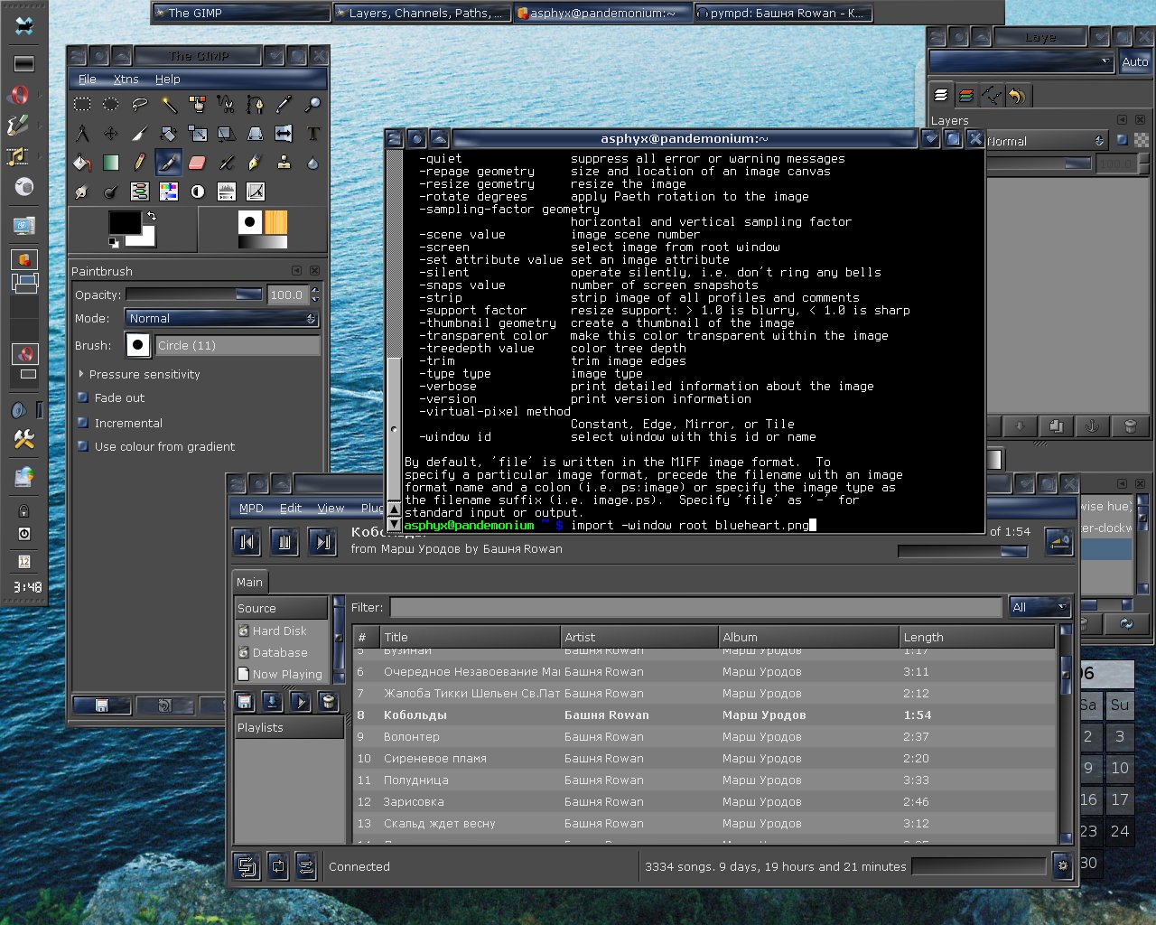Select track Волонтер in playlist

coord(704,736)
